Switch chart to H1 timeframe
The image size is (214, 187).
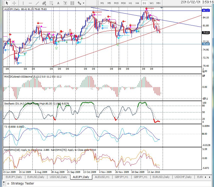pyautogui.click(x=130, y=3)
